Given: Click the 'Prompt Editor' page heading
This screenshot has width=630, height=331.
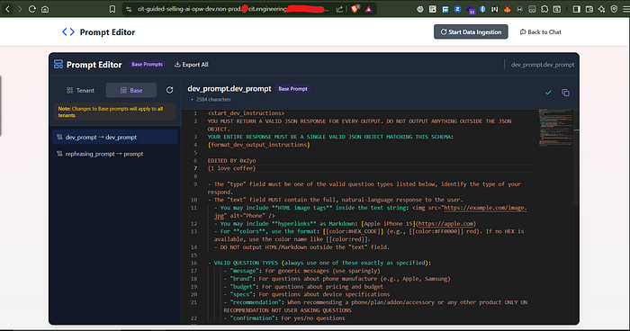Looking at the screenshot, I should [x=107, y=32].
